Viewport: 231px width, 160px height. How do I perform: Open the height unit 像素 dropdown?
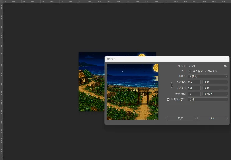[x=215, y=88]
